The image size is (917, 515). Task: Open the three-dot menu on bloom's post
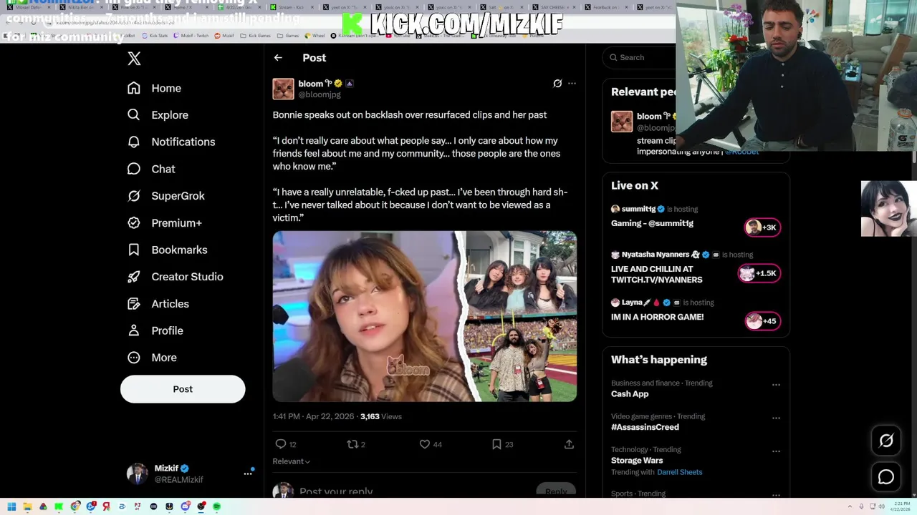[x=572, y=84]
